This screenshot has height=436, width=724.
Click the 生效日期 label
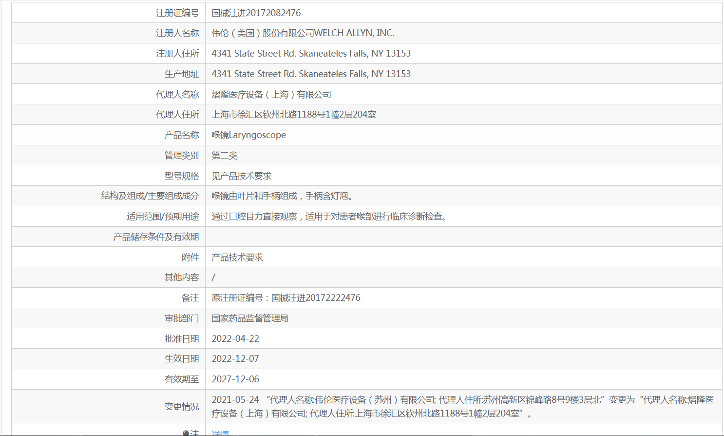click(x=182, y=359)
